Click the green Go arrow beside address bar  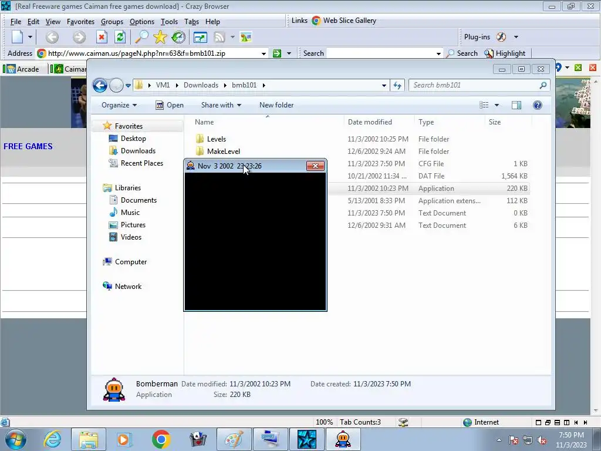click(277, 53)
